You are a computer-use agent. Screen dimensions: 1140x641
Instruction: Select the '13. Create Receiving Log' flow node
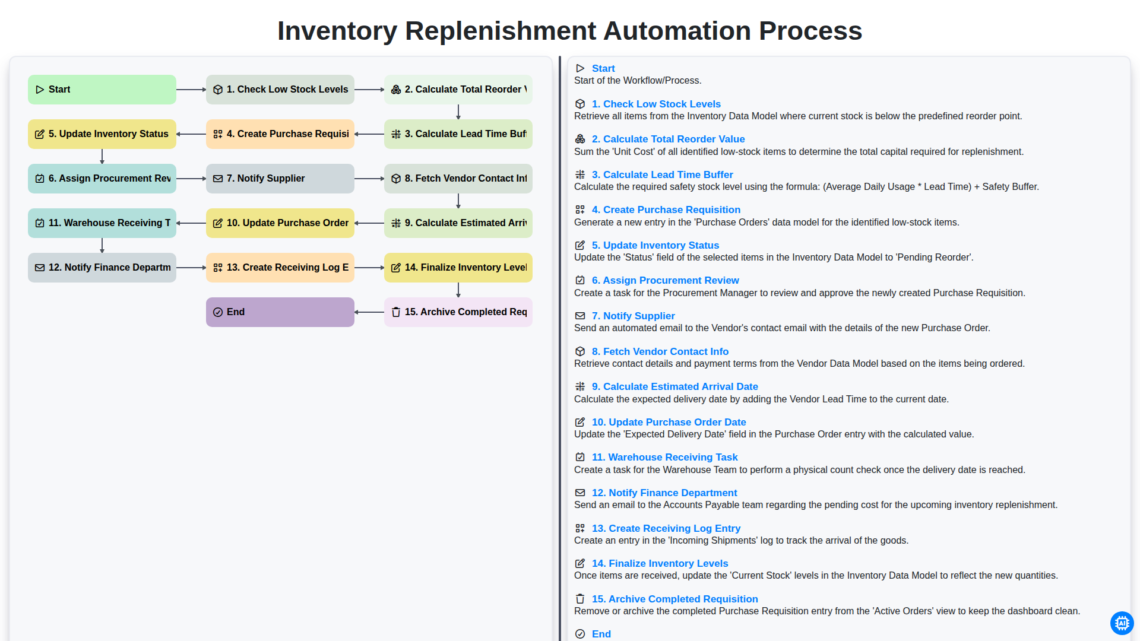click(x=280, y=268)
